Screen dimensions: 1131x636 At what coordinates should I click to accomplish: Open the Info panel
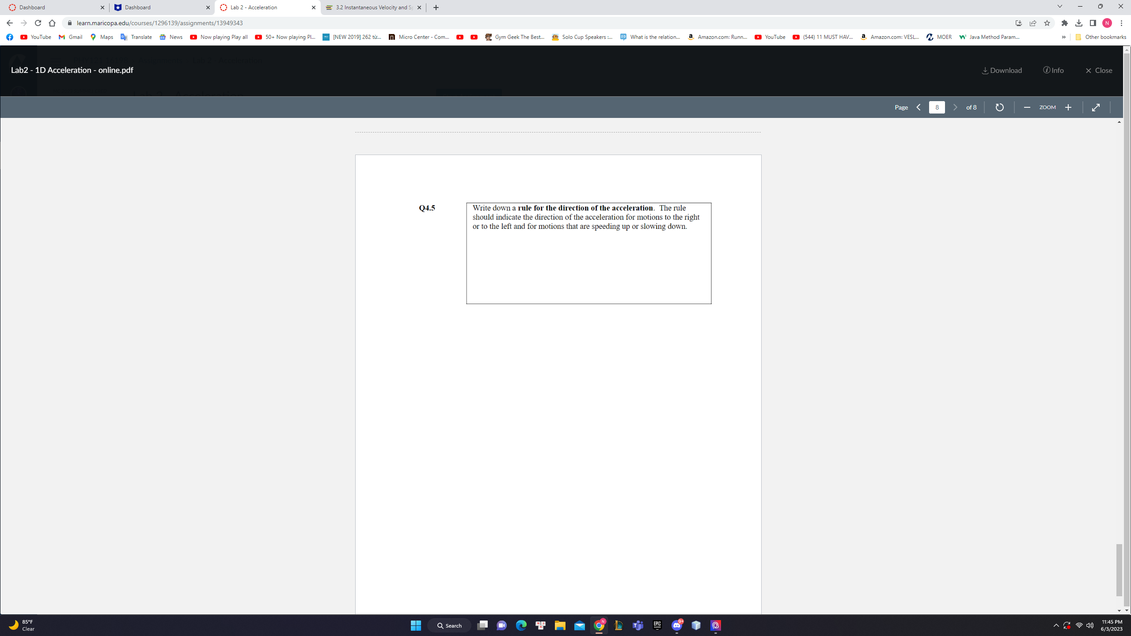[1053, 70]
